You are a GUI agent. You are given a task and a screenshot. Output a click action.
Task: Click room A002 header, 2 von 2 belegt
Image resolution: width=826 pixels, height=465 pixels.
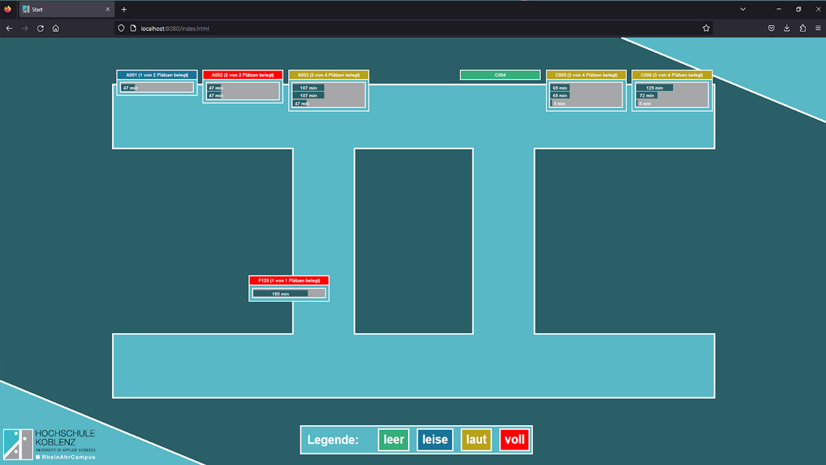243,75
